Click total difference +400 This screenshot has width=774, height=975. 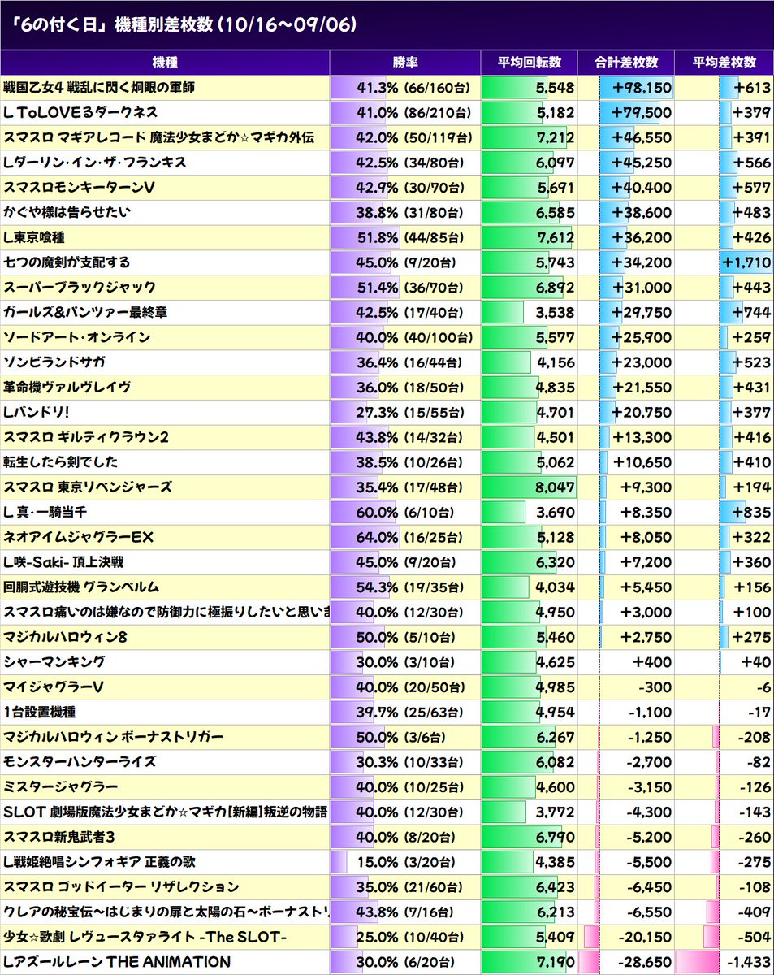654,663
